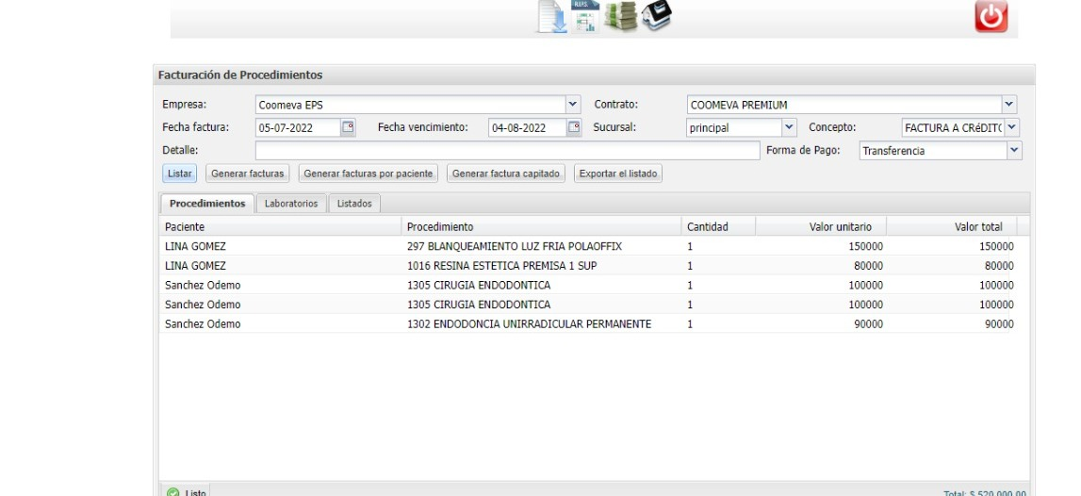1081x496 pixels.
Task: Open the Sucursal dropdown arrow
Action: tap(790, 127)
